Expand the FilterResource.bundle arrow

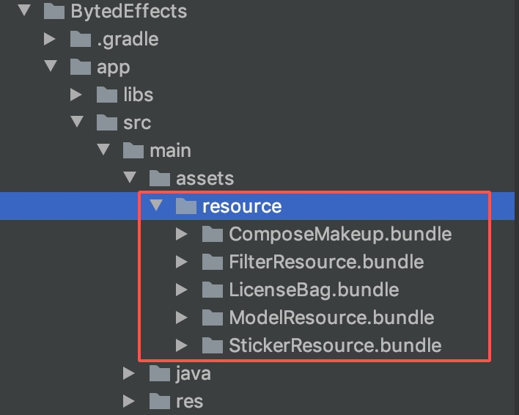tap(182, 262)
